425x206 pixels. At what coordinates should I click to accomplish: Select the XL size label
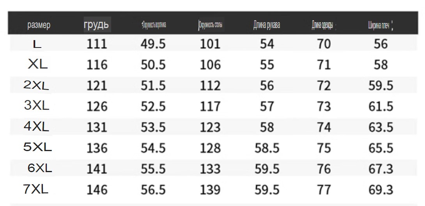coord(38,64)
